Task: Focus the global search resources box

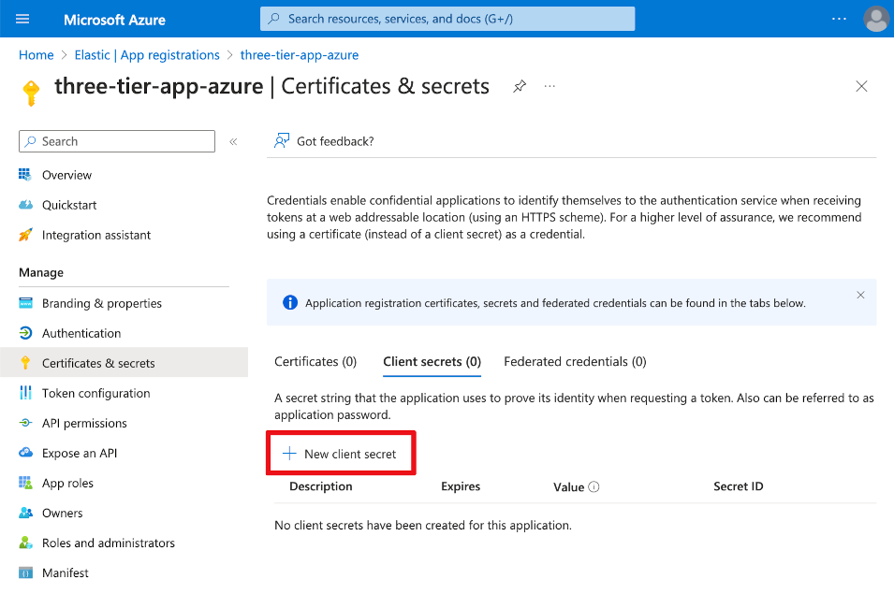Action: 447,19
